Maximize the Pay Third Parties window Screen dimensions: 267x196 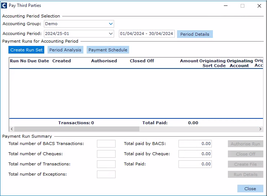click(242, 6)
